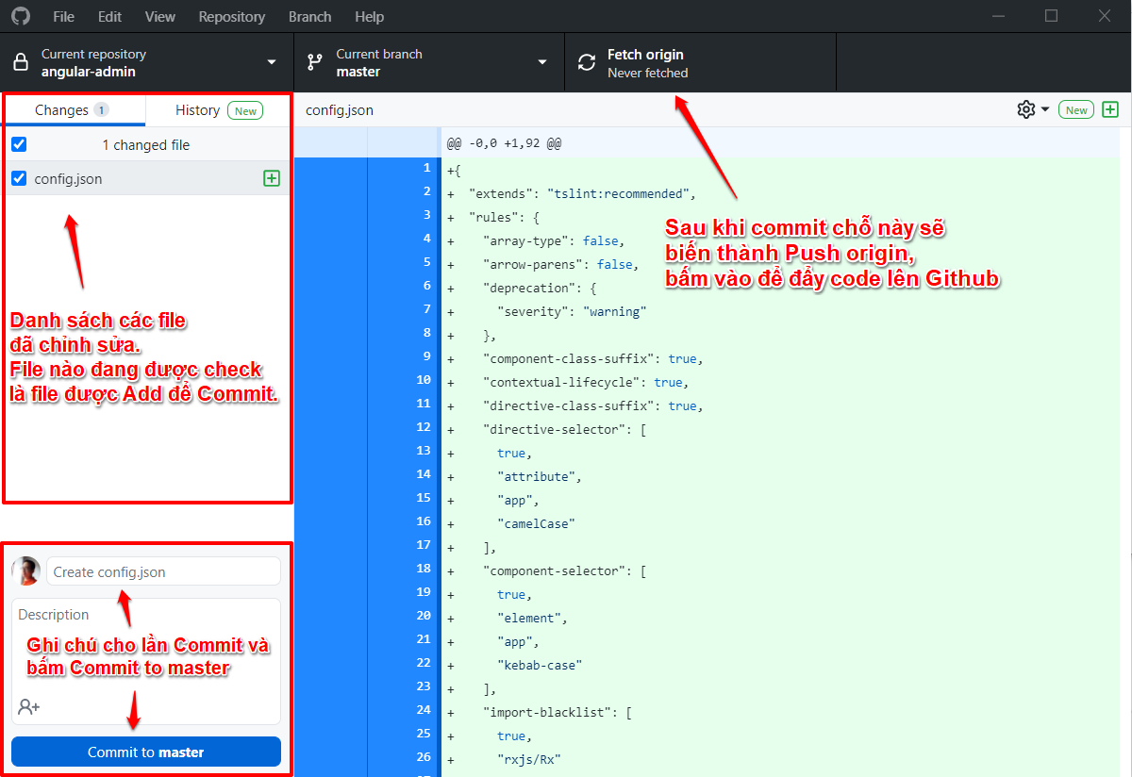
Task: Click the "import-blacklist" line
Action: [558, 712]
